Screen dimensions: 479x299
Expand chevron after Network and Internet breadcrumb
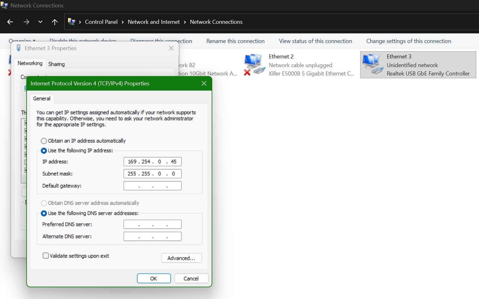pos(185,22)
